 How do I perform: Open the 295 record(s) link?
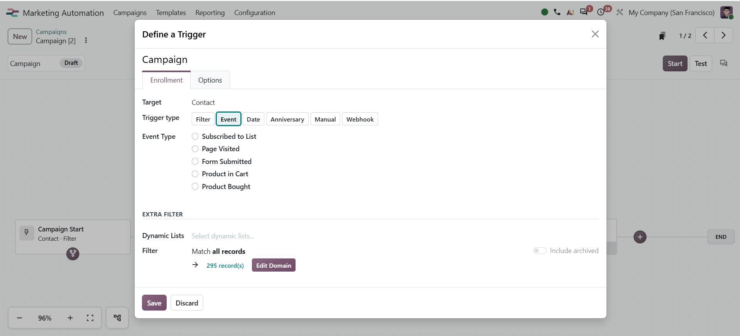point(225,265)
